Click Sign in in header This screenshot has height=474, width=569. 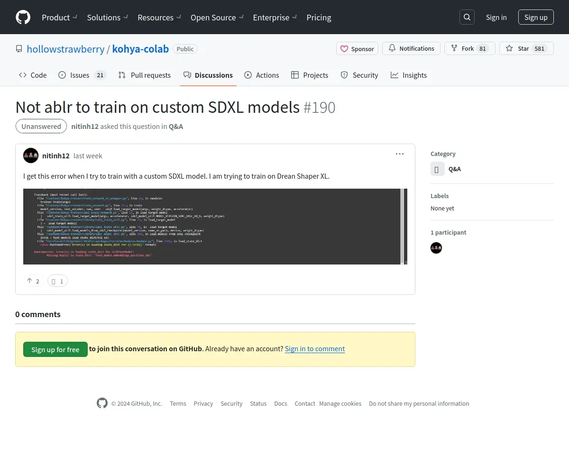[496, 17]
